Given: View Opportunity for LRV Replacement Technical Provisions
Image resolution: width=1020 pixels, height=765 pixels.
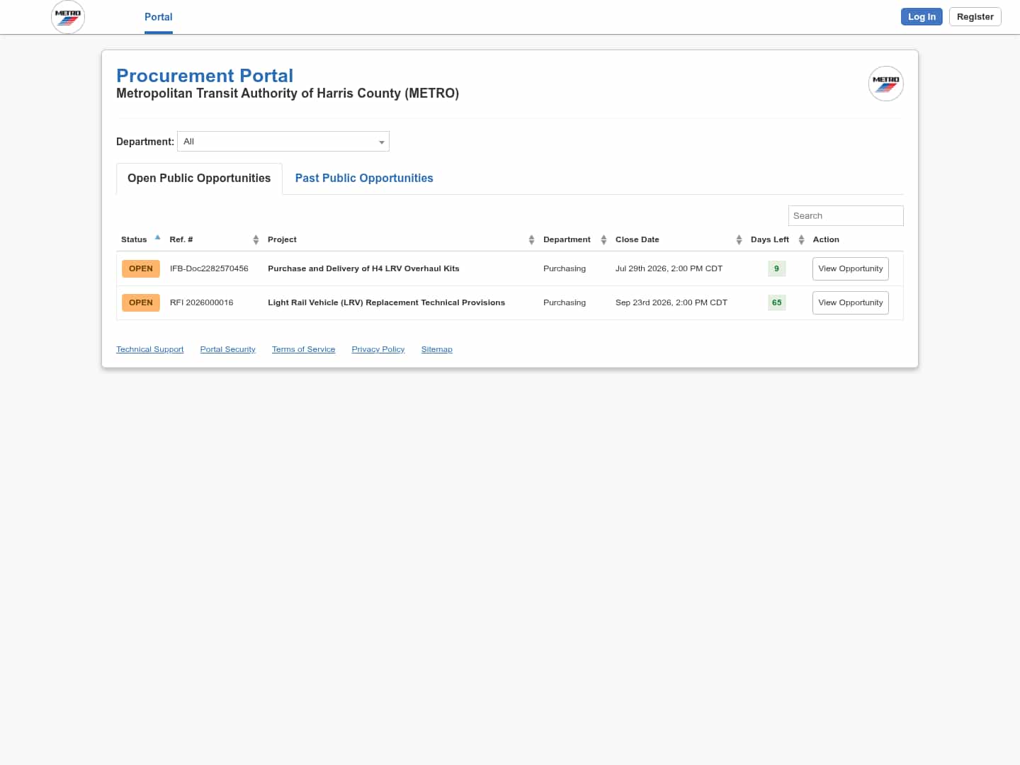Looking at the screenshot, I should 850,302.
